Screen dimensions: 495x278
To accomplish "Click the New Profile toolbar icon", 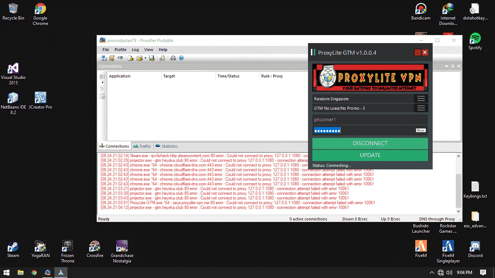I will pos(131,58).
